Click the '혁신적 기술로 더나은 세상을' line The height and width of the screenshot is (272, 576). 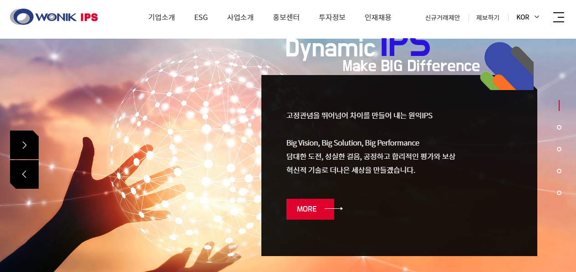[x=351, y=170]
